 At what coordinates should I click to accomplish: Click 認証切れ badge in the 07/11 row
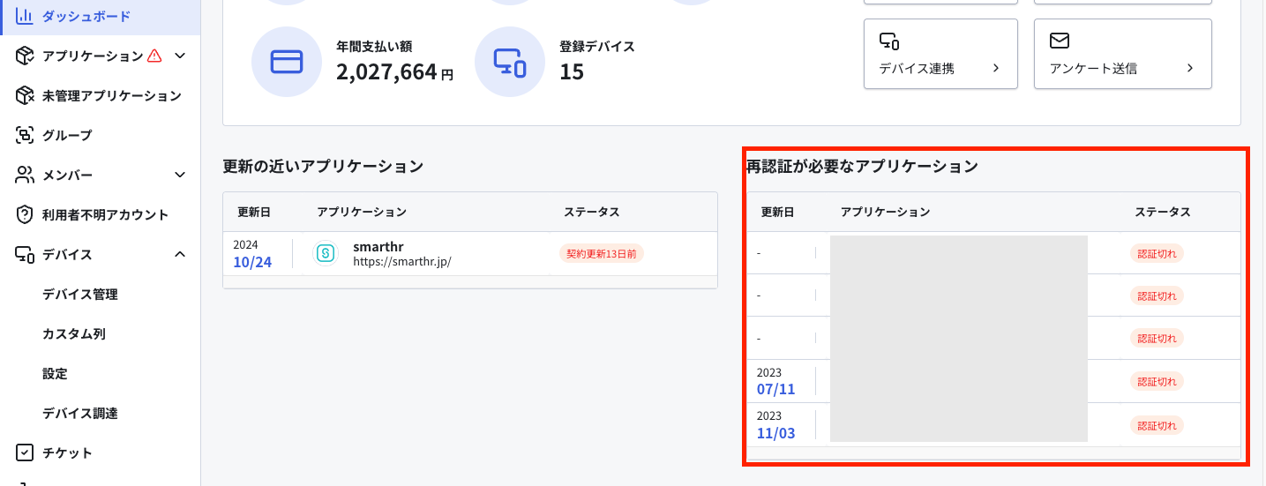pos(1157,382)
